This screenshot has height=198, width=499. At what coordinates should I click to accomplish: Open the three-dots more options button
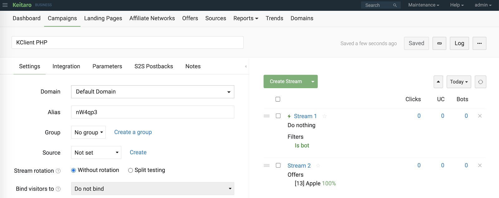click(x=479, y=43)
